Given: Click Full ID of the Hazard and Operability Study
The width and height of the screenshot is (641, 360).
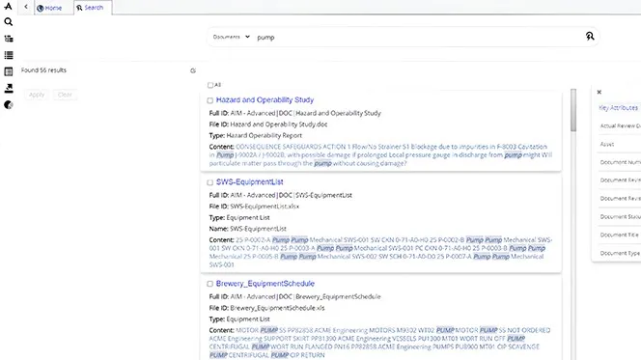Looking at the screenshot, I should [x=294, y=113].
